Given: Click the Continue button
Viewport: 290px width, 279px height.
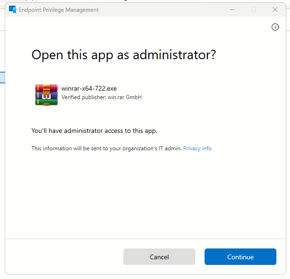Looking at the screenshot, I should click(x=240, y=256).
